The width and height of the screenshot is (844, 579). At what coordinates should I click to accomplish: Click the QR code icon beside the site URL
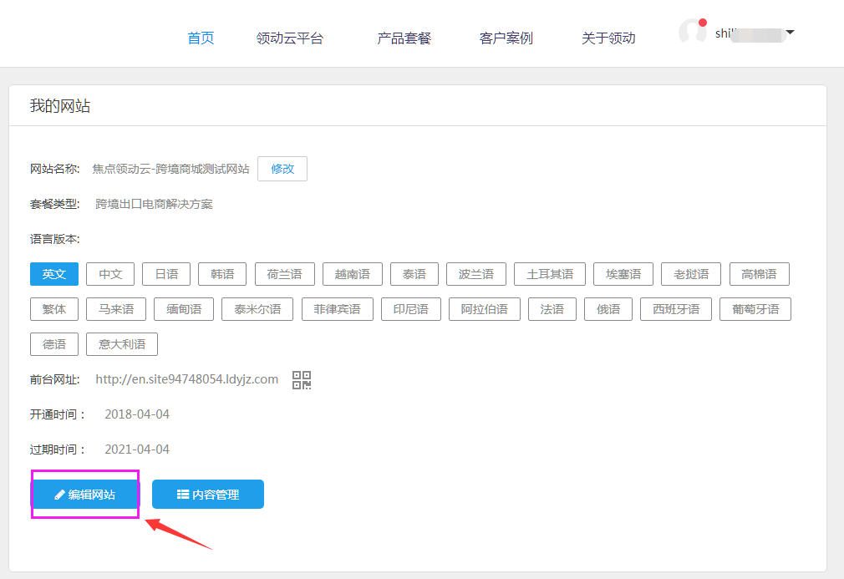pyautogui.click(x=302, y=380)
